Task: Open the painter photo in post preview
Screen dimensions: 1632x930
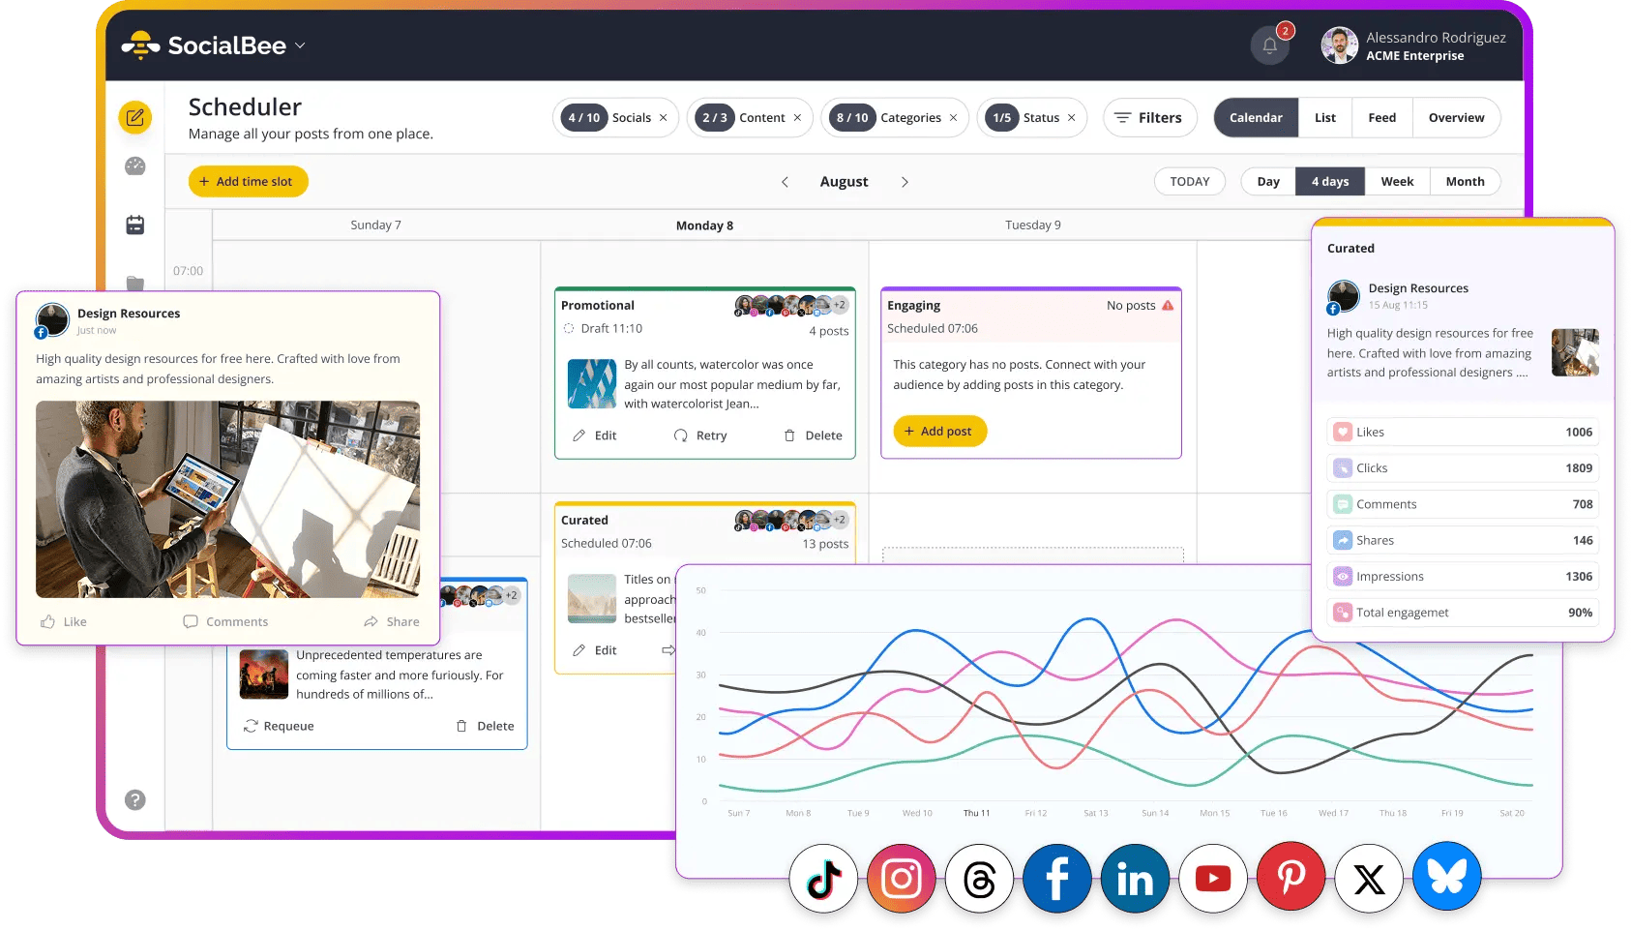Action: 228,499
